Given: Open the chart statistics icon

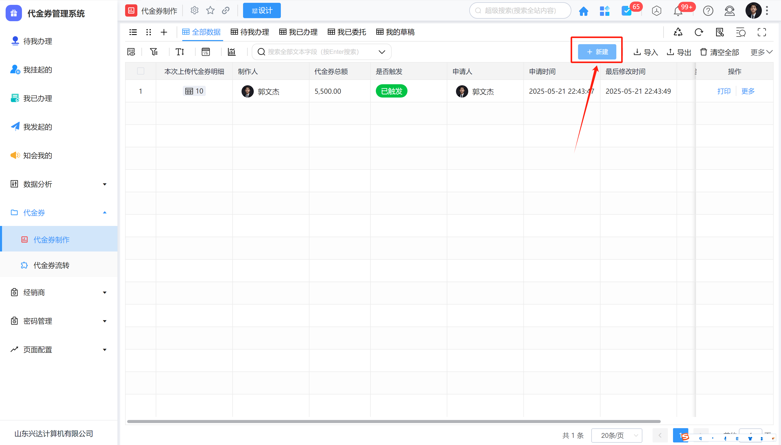Looking at the screenshot, I should pyautogui.click(x=232, y=52).
